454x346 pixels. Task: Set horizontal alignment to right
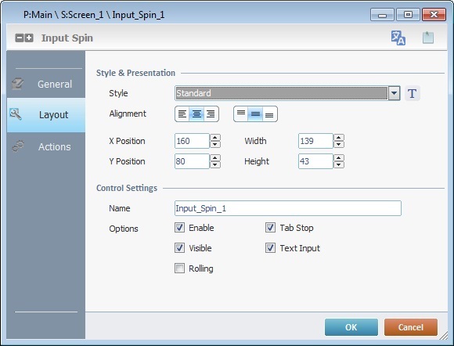point(211,114)
